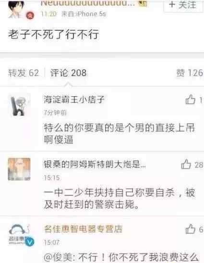This screenshot has width=204, height=263.
Task: Switch to the 转发 62 tab
Action: (24, 73)
